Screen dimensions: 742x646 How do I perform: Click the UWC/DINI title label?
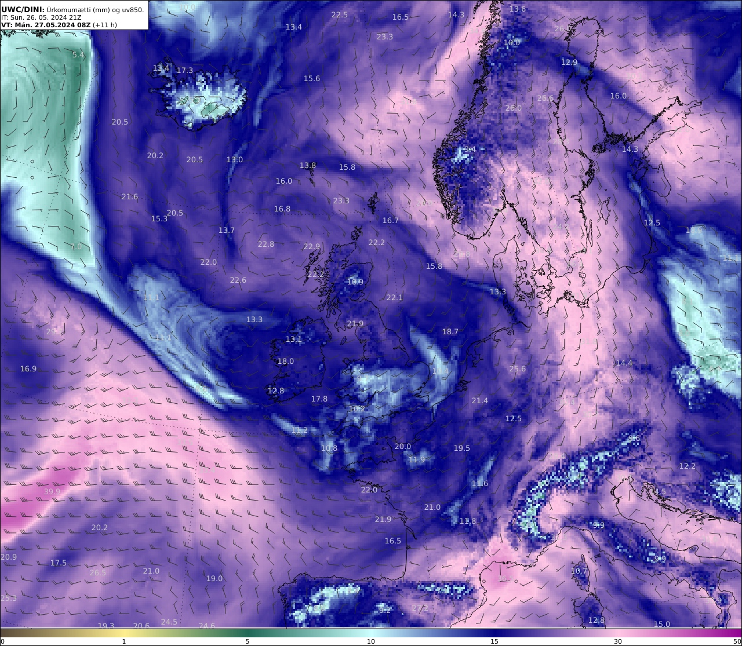click(23, 9)
